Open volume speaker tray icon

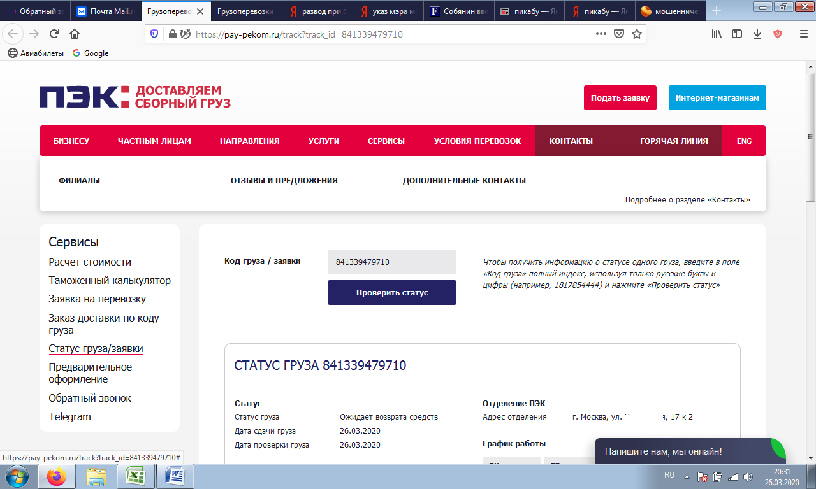747,476
